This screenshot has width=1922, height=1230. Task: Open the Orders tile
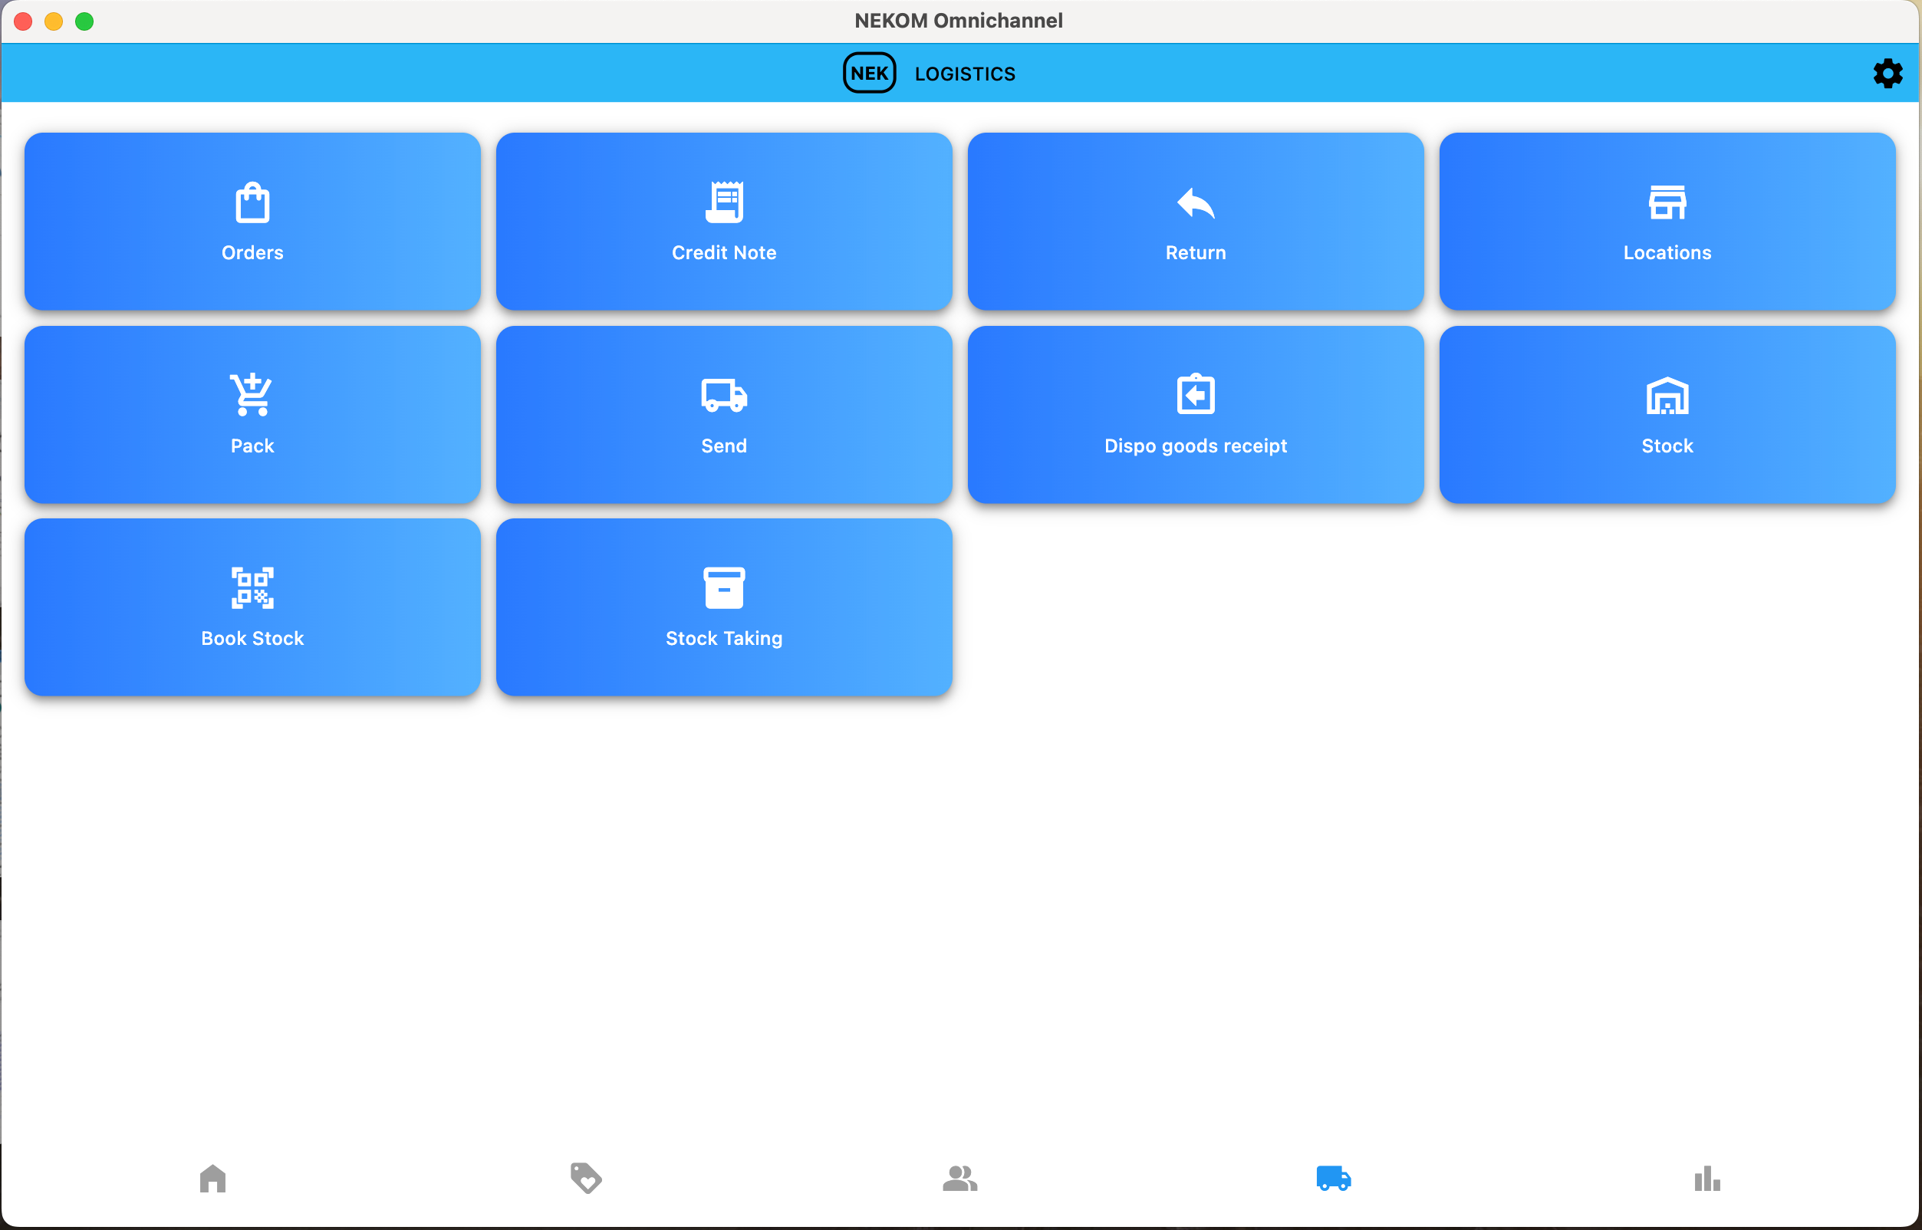point(252,222)
